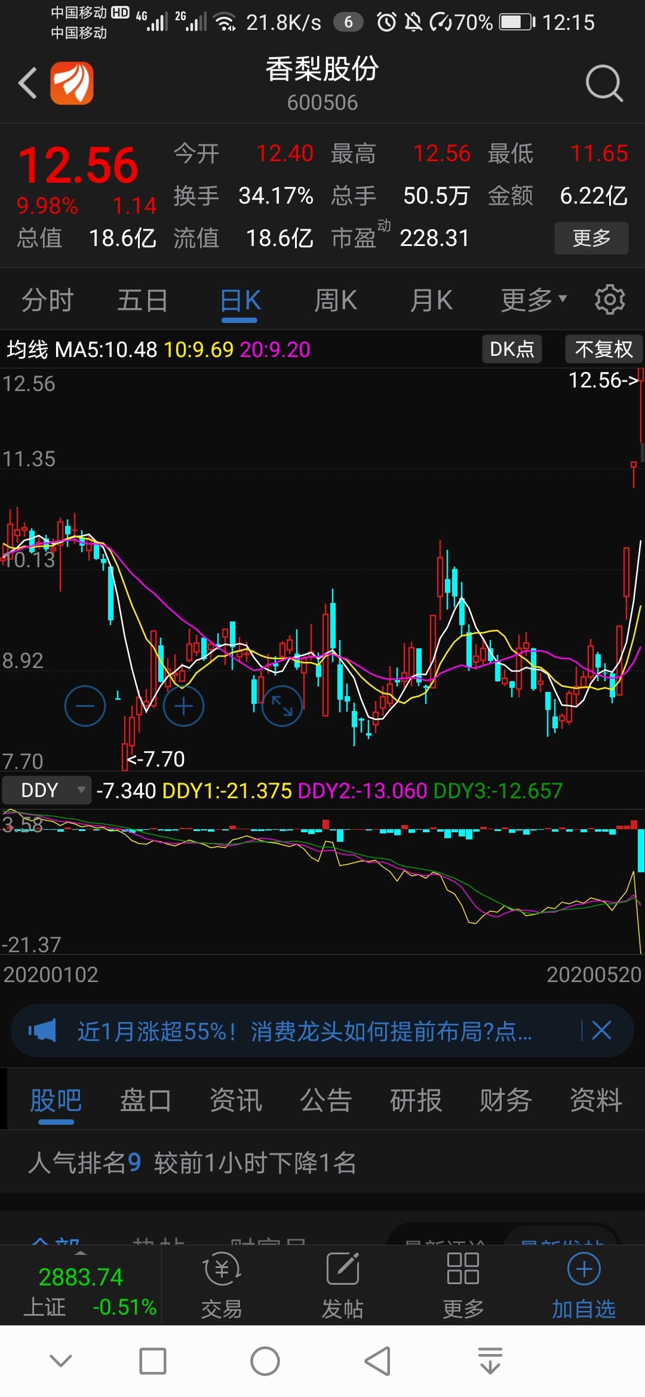
Task: Go back with the top-left arrow
Action: coord(27,83)
